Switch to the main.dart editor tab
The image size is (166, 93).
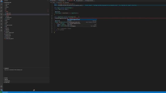pos(53,1)
